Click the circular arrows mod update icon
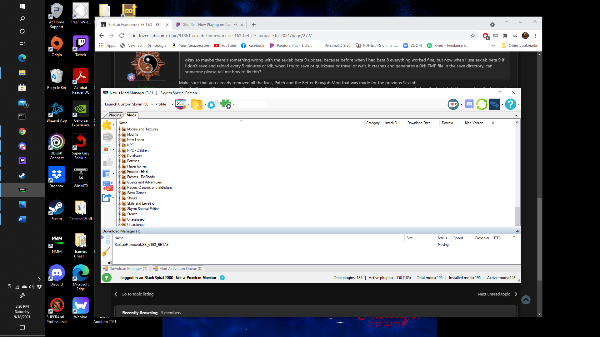The height and width of the screenshot is (337, 600). pos(106,149)
